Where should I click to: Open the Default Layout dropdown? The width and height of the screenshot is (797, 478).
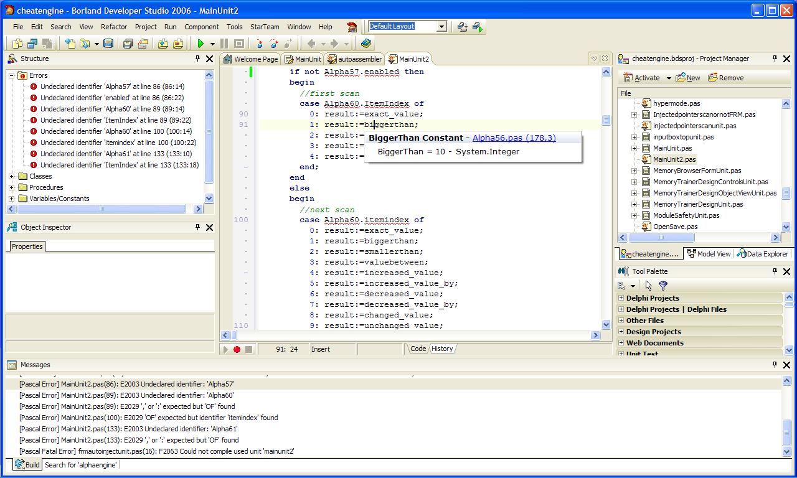[441, 27]
